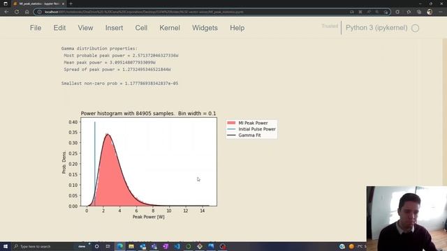The width and height of the screenshot is (447, 251).
Task: Click the 'Most probable peak power' output line
Action: click(121, 56)
